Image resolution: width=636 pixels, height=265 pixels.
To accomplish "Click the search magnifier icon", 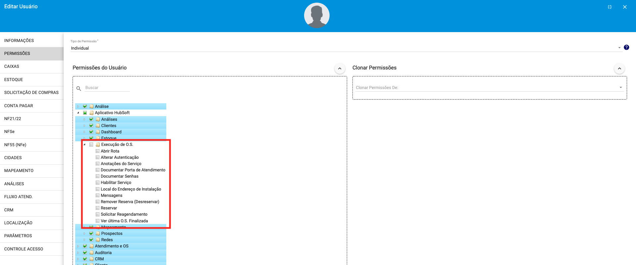I will point(79,88).
